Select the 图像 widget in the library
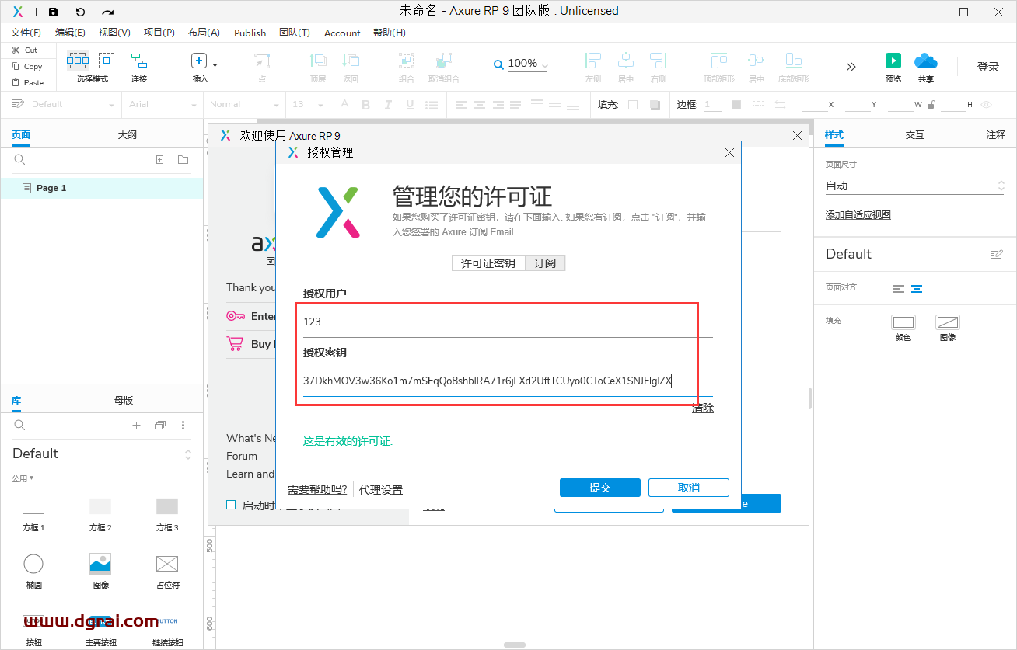 pyautogui.click(x=100, y=563)
